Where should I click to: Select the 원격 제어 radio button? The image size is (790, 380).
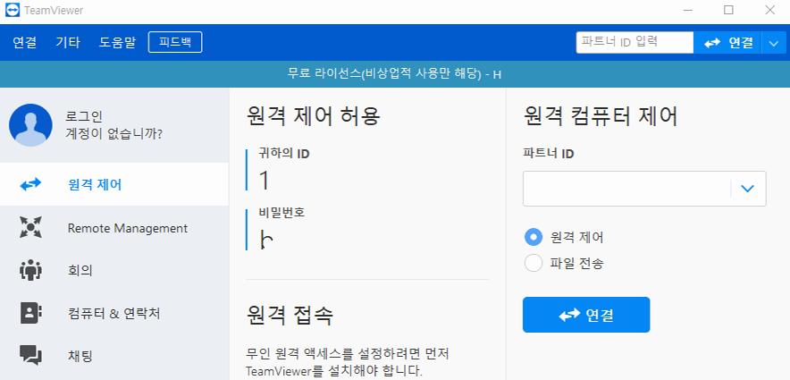tap(534, 237)
